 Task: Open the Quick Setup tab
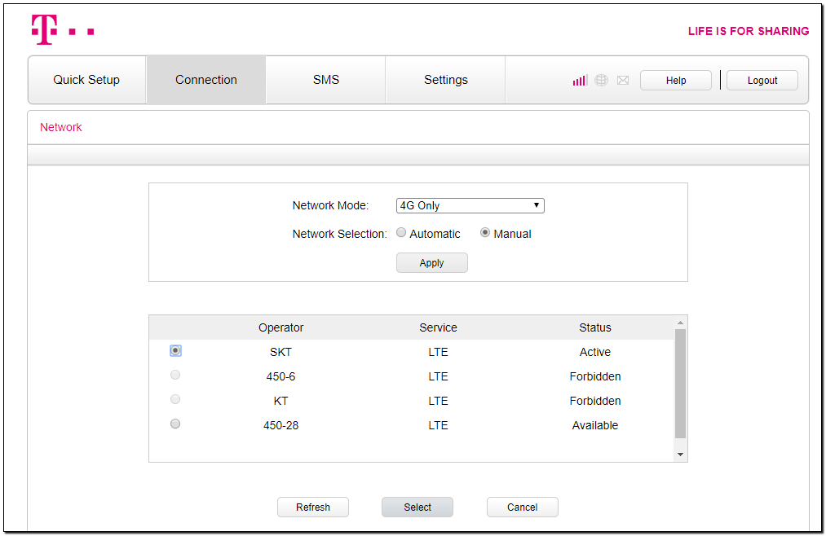pos(86,80)
